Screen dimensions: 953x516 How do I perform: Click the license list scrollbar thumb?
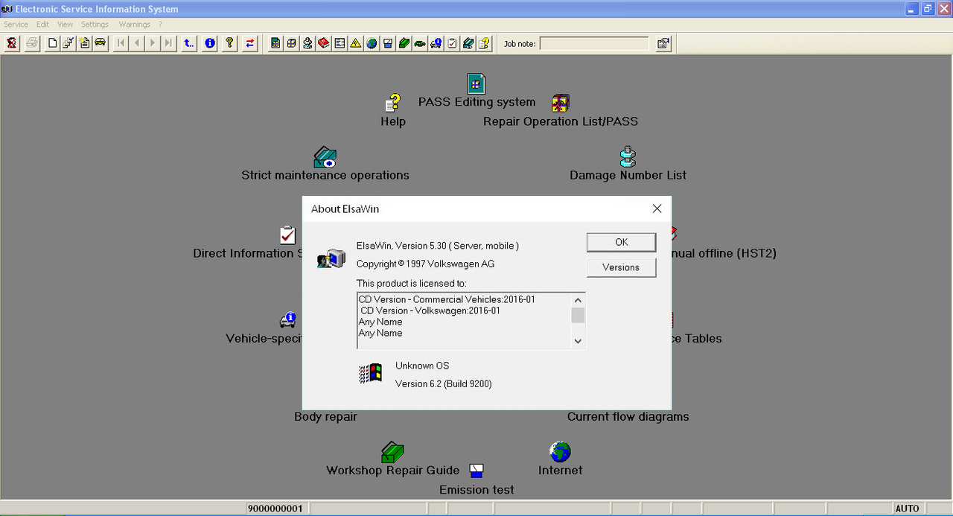(578, 316)
